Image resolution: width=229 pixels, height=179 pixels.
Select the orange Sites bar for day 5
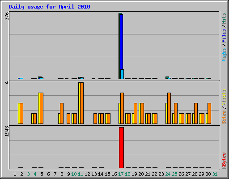[42, 108]
